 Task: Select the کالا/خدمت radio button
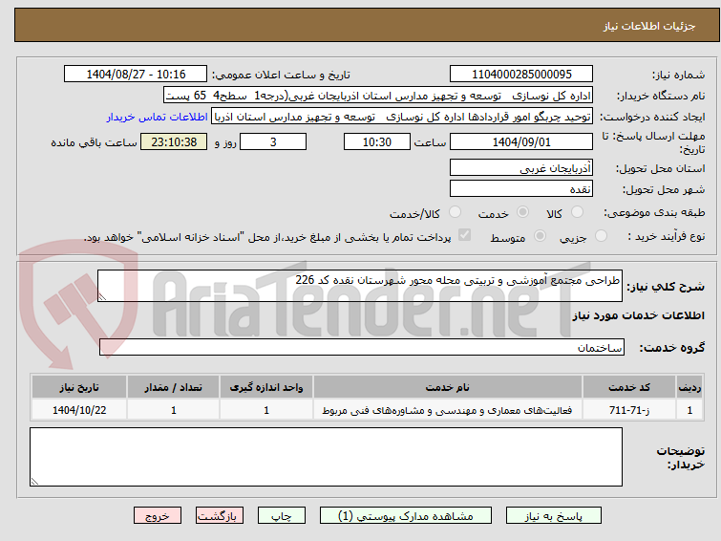(455, 212)
